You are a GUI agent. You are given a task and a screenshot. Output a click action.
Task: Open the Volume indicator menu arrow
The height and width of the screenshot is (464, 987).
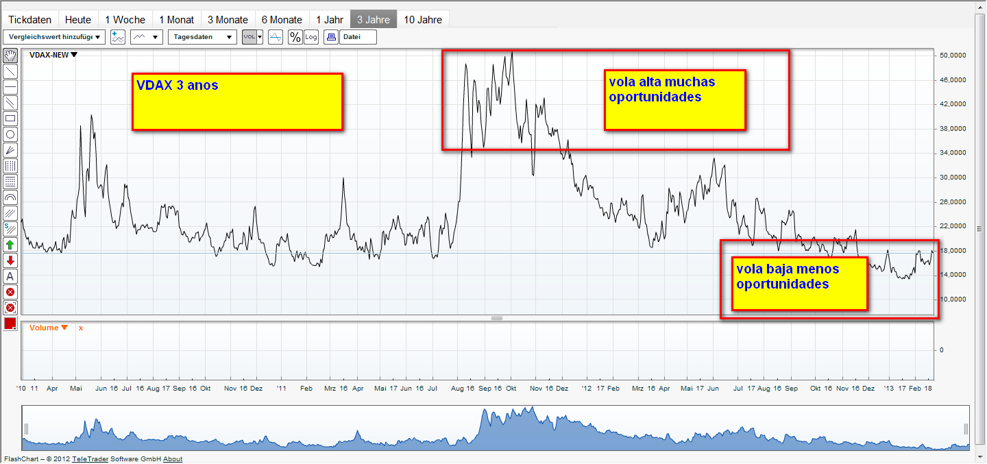coord(64,328)
